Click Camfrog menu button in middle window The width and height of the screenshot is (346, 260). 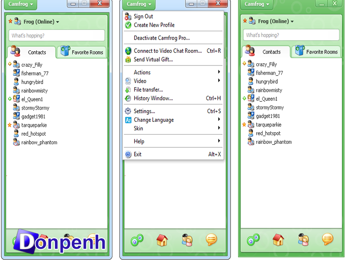coord(139,4)
